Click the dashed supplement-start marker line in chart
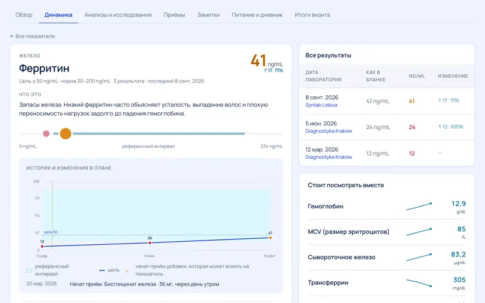Viewport: 485px width, 303px height. [x=52, y=215]
